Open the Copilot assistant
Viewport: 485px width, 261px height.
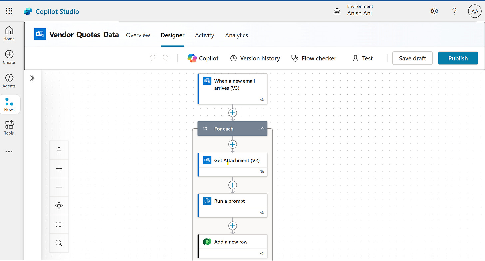(203, 58)
